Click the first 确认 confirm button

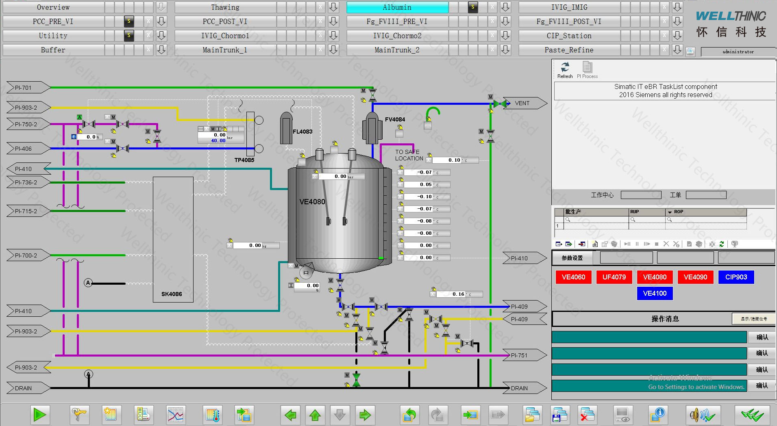pos(762,337)
